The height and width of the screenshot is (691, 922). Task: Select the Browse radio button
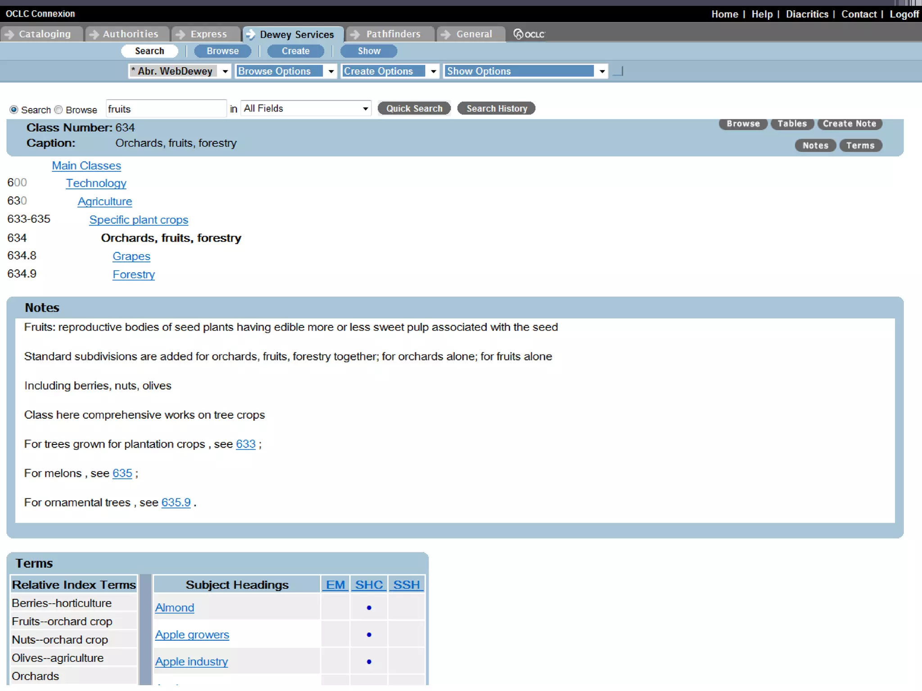click(59, 110)
